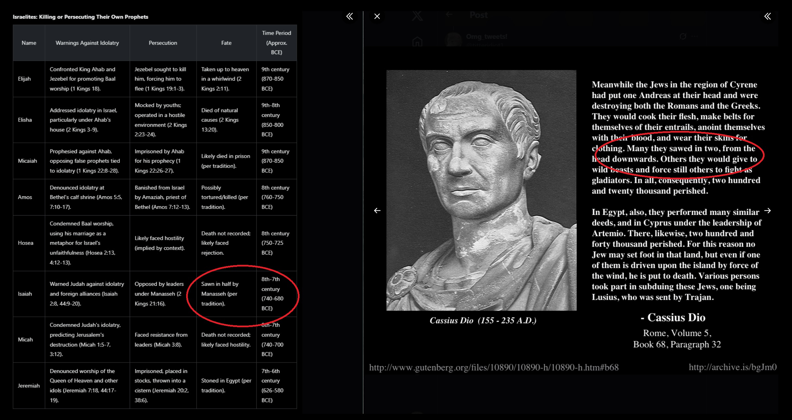Click the paragraph beginning 'In Egypt, also'
The width and height of the screenshot is (792, 420).
tap(676, 254)
